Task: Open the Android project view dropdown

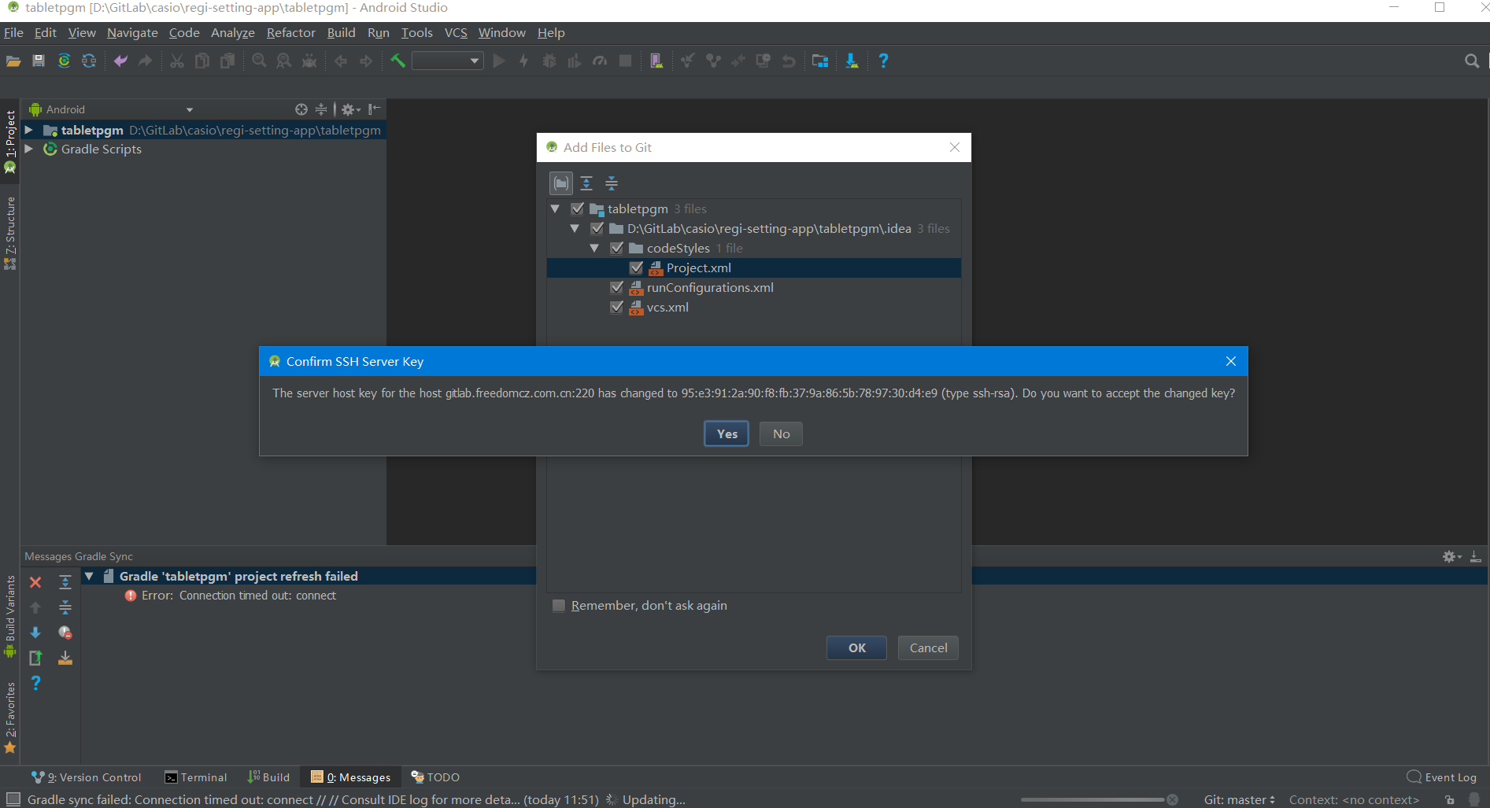Action: click(x=189, y=109)
